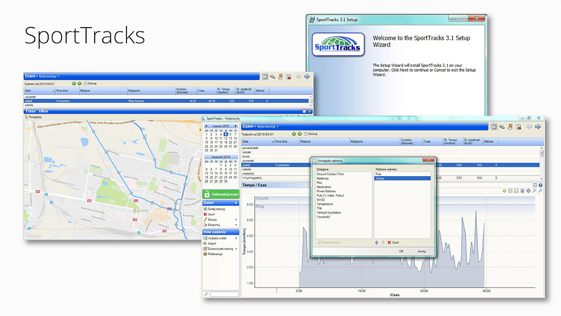The width and height of the screenshot is (561, 316).
Task: Select Vertical Oscillation in Dostępne list
Action: point(329,213)
